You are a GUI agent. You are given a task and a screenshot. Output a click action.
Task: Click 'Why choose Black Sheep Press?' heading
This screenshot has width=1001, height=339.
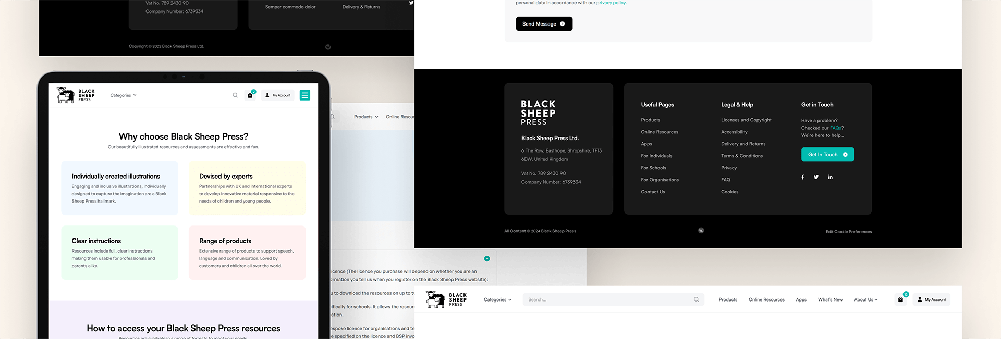184,136
